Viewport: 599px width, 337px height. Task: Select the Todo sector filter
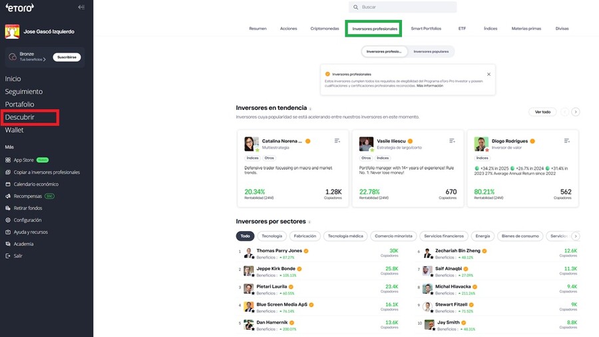click(x=245, y=236)
